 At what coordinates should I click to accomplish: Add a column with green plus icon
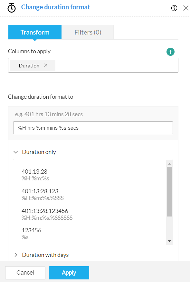pos(170,52)
